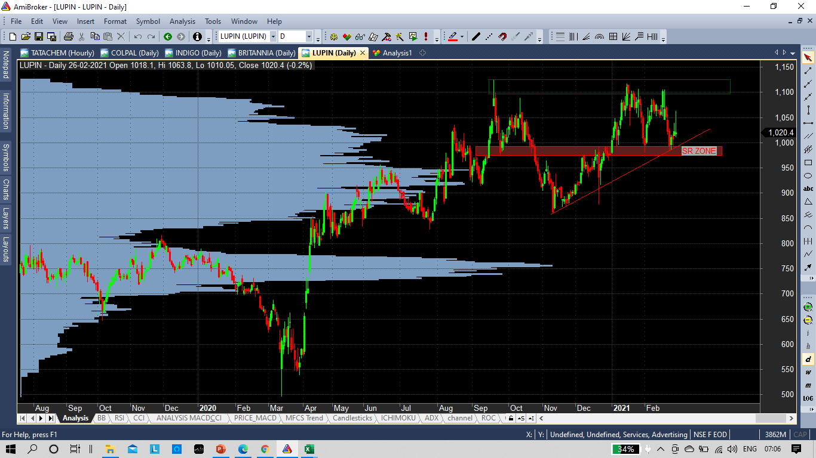Go back with green arrow icon

click(x=168, y=36)
